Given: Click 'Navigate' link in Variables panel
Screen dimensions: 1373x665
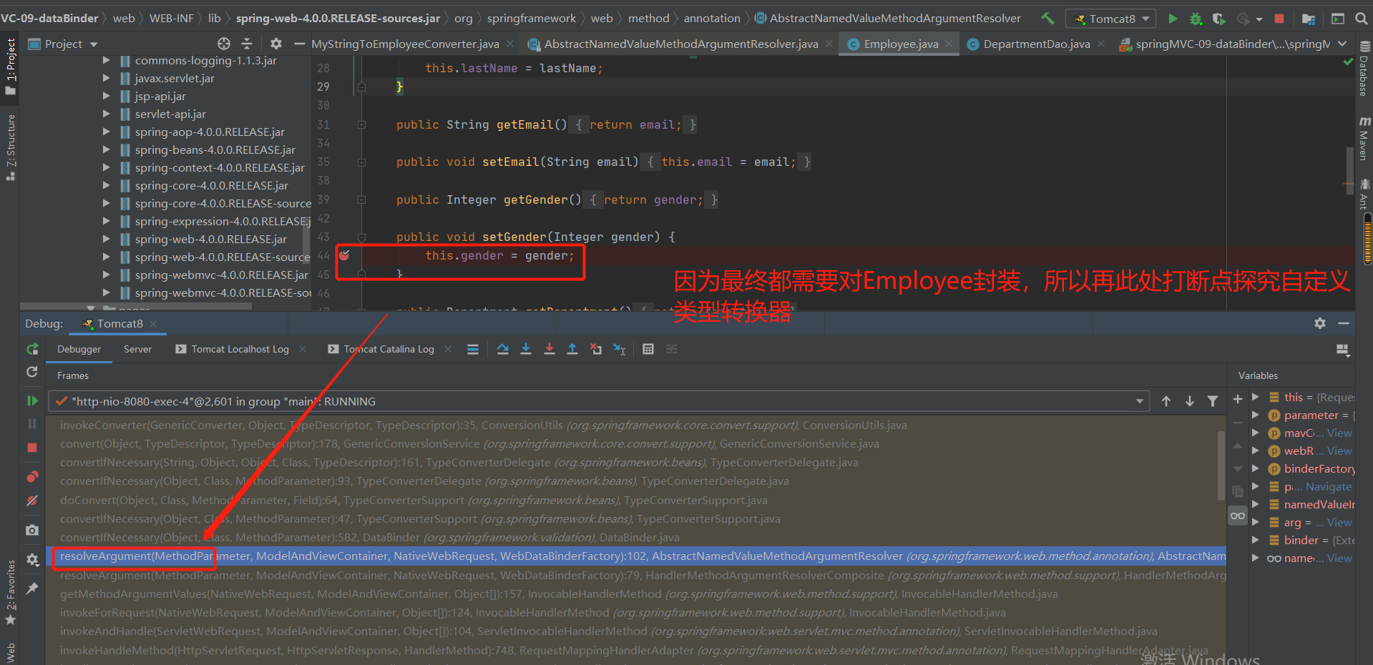Looking at the screenshot, I should (x=1329, y=486).
